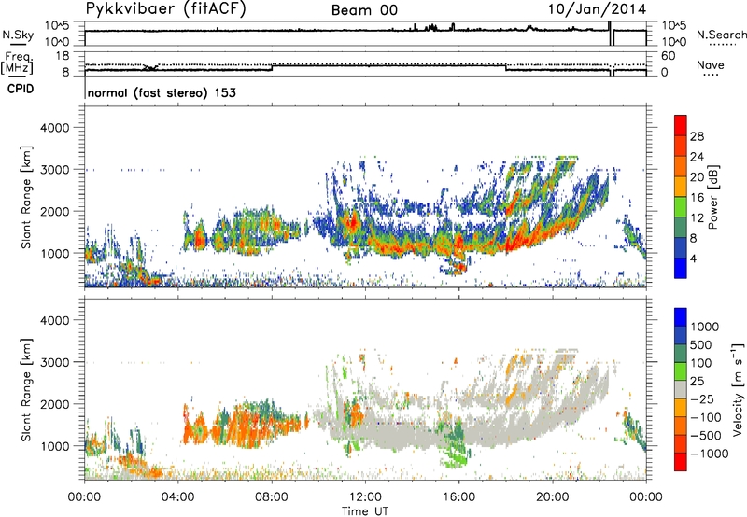Screen dimensions: 747x517
Task: Click the 3000 tick of the power panel
Action: [x=54, y=170]
